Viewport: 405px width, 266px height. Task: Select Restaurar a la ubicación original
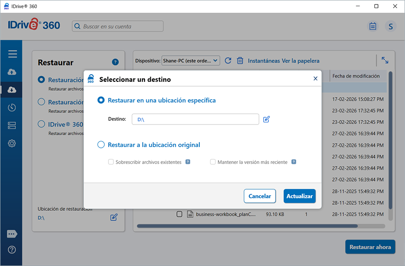(101, 145)
